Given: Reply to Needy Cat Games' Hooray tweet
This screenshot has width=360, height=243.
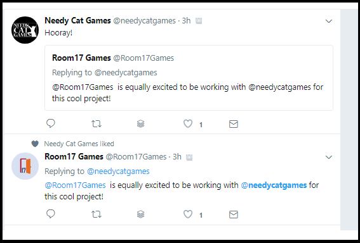Looking at the screenshot, I should [51, 123].
